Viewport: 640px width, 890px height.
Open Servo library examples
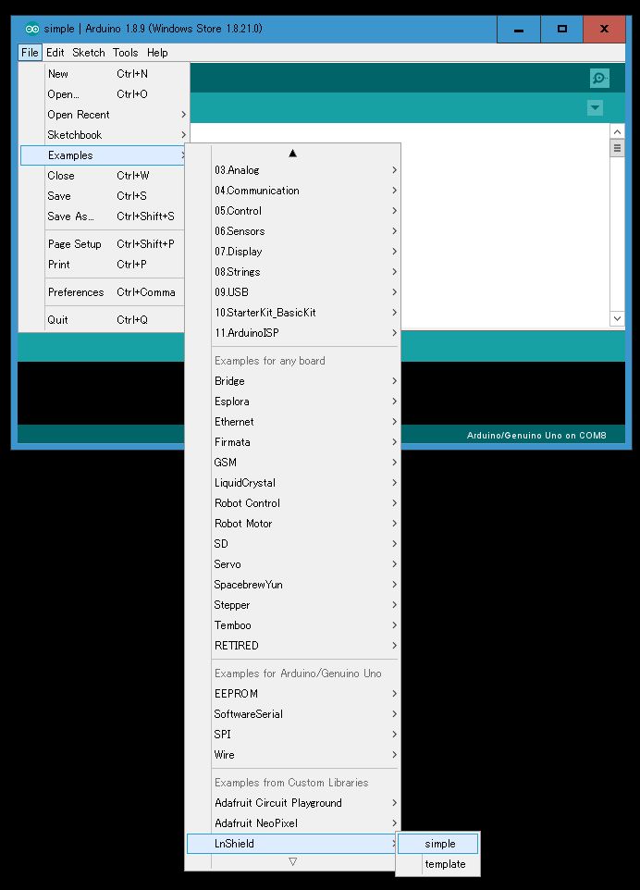(x=293, y=564)
